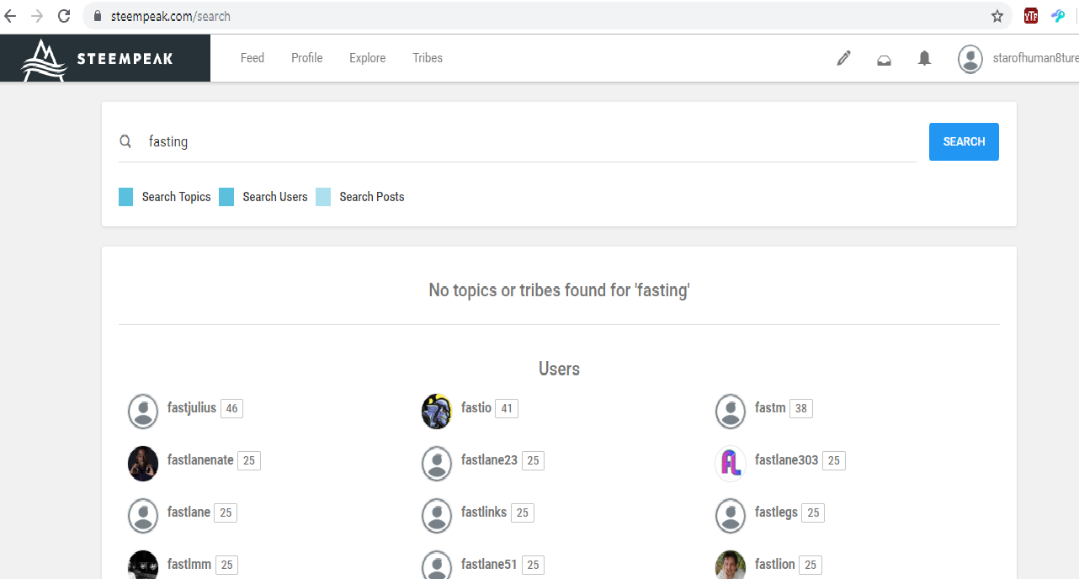
Task: Open the Explore menu item
Action: 368,58
